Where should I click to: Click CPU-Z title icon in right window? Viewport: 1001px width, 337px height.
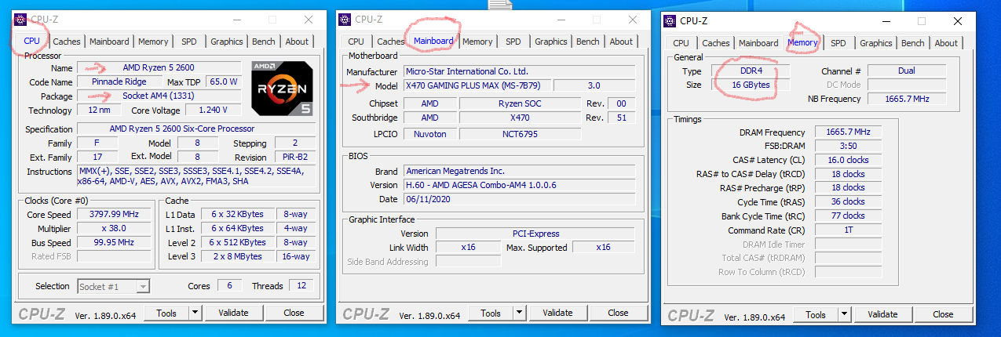tap(670, 21)
